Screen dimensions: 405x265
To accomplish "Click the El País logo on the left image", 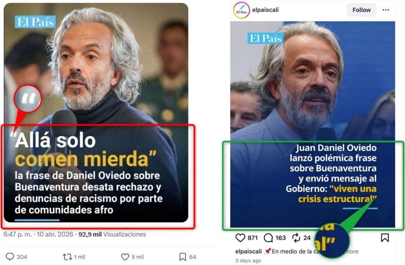I will click(35, 22).
